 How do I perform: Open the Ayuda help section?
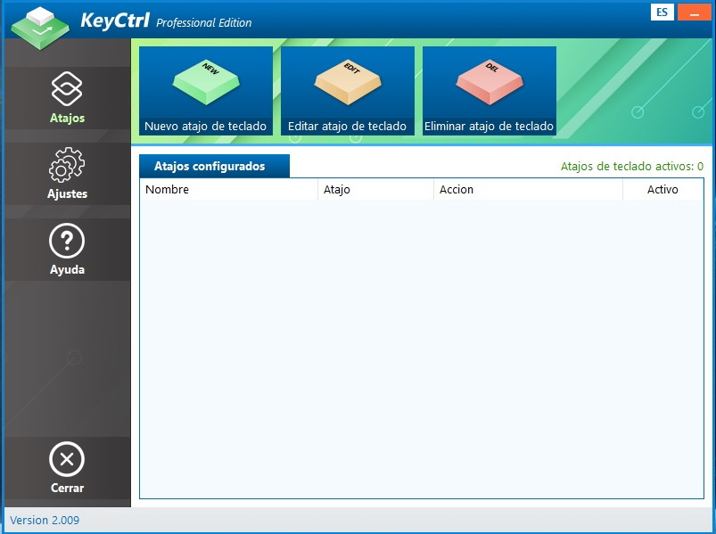click(67, 250)
